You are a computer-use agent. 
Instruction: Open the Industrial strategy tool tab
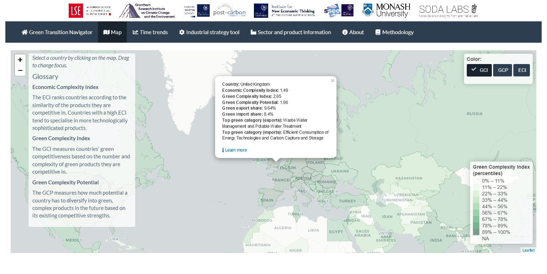[209, 32]
